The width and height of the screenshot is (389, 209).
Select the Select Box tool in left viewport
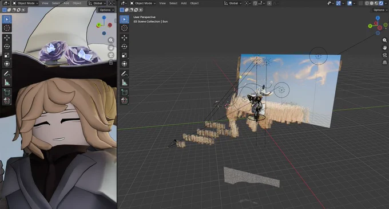coord(7,19)
